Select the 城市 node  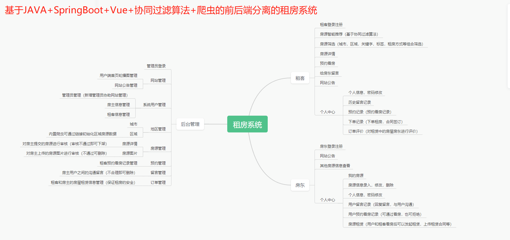click(x=134, y=124)
